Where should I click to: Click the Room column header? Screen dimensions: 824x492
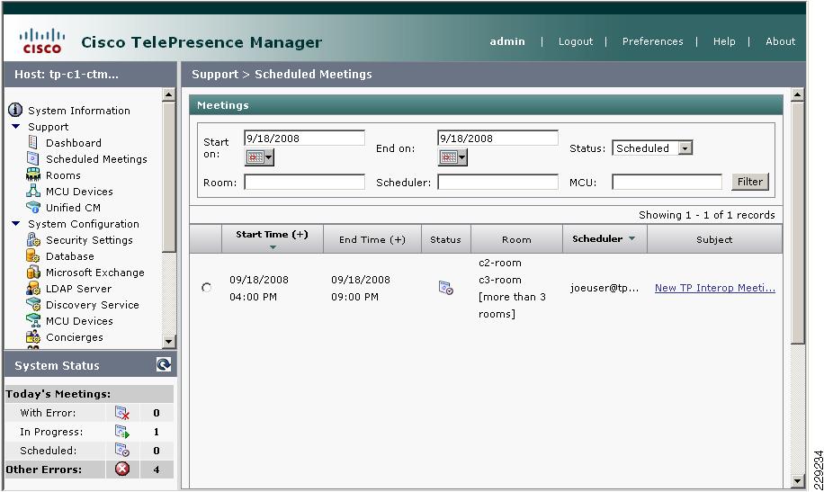point(516,239)
